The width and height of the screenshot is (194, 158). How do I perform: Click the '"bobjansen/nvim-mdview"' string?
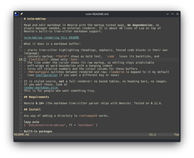(x=46, y=125)
